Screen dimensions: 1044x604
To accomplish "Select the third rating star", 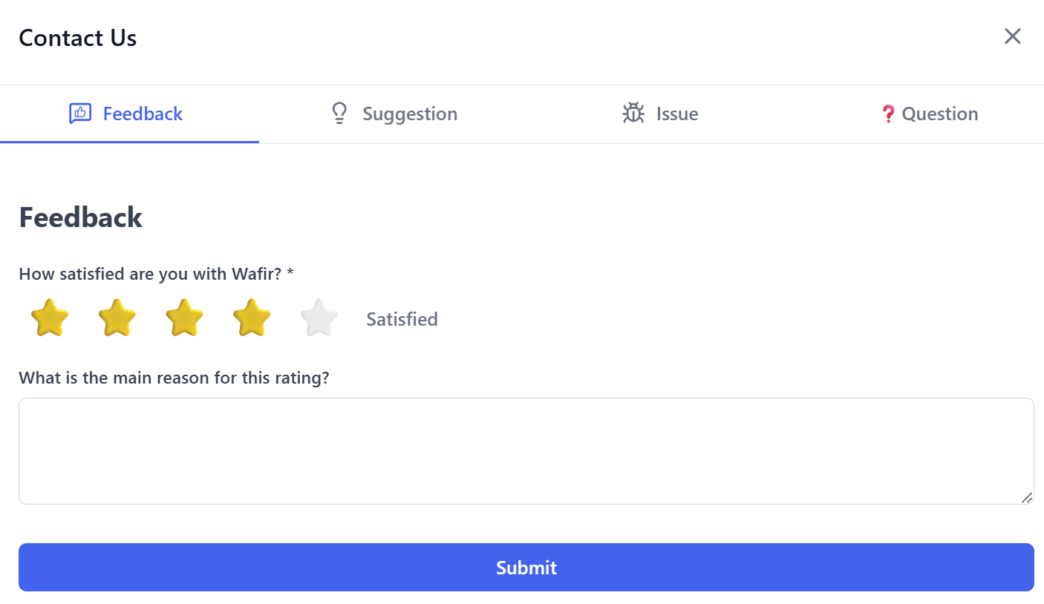I will pyautogui.click(x=184, y=318).
